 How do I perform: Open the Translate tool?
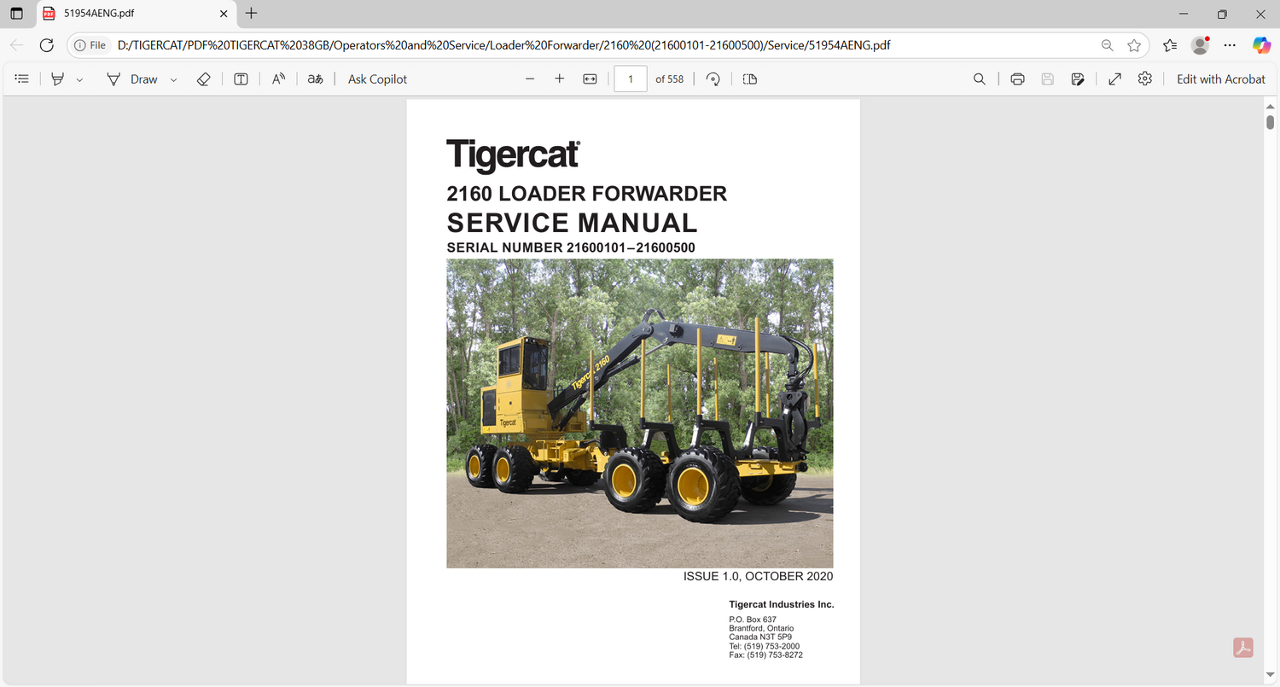coord(316,79)
